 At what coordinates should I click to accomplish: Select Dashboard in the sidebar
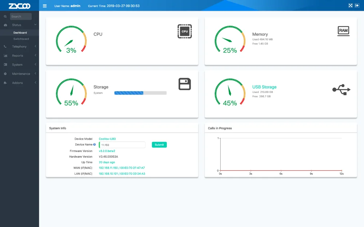coord(20,33)
